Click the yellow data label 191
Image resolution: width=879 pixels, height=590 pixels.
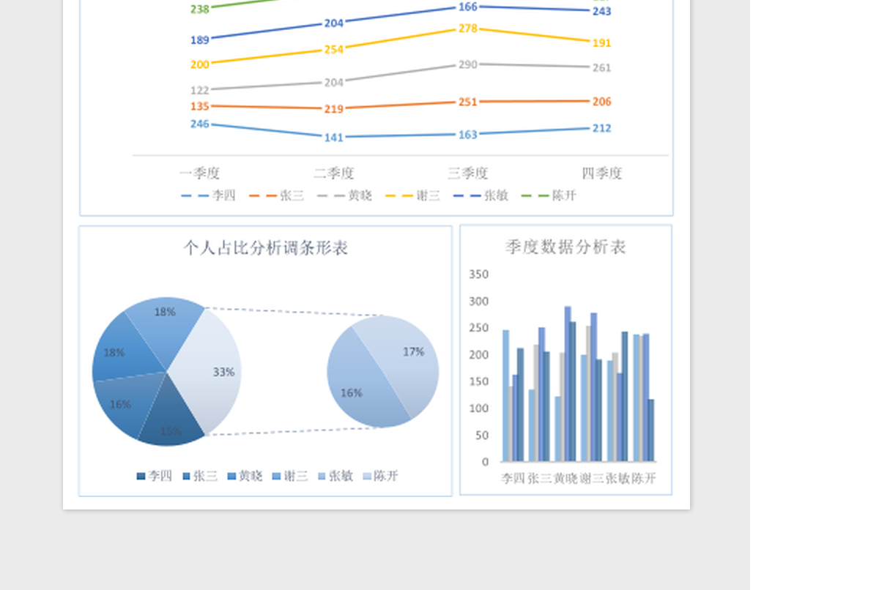601,43
